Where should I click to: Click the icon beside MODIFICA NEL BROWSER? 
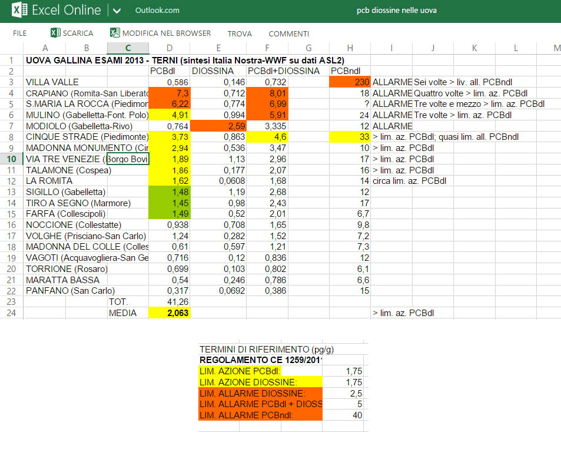[115, 33]
